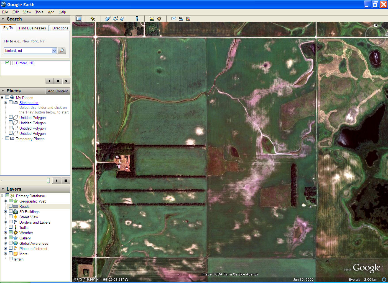Uncheck the Binford, ND search result checkbox

(7, 63)
